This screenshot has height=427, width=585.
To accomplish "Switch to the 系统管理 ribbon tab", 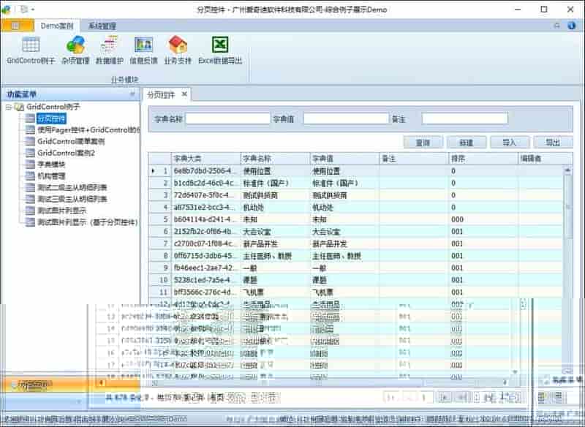I will 102,26.
